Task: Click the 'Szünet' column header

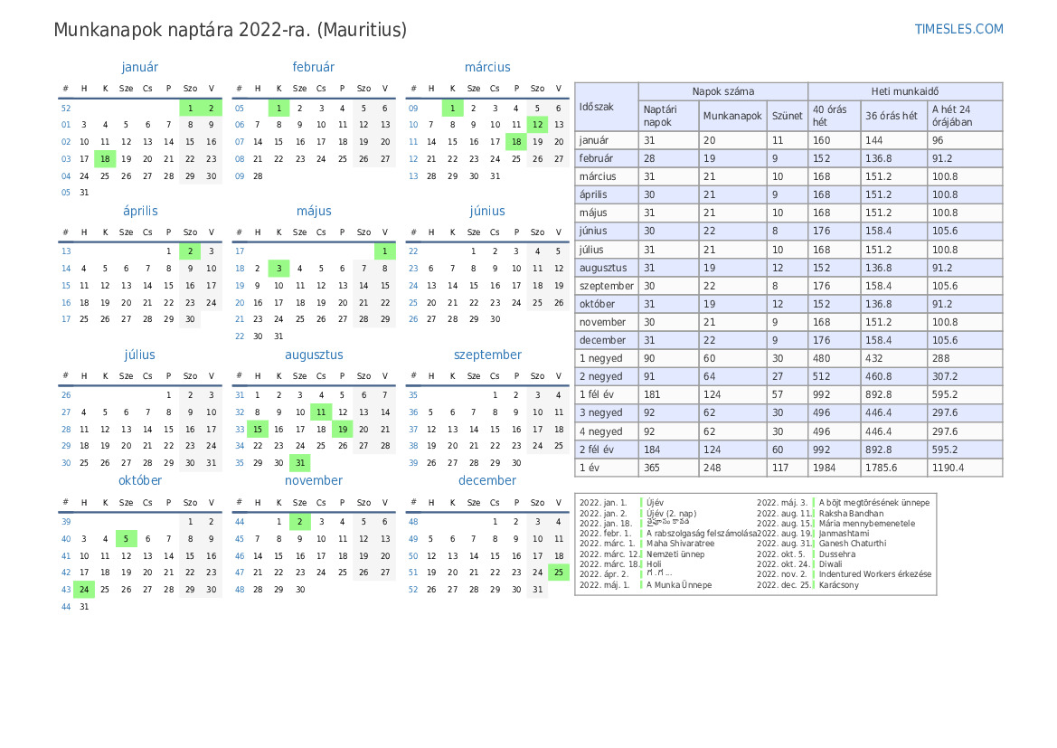Action: (x=788, y=116)
